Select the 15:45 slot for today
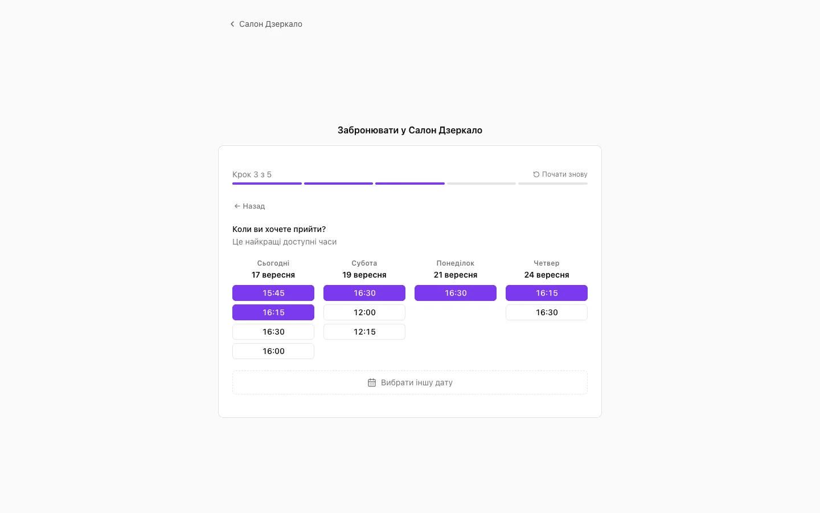 coord(273,293)
